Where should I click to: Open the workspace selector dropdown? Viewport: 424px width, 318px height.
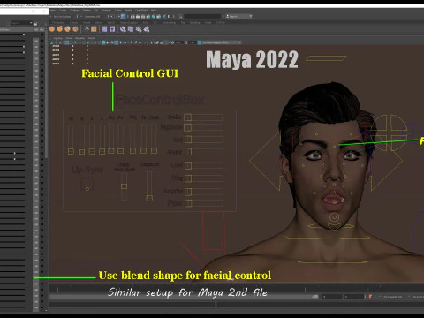pos(238,16)
